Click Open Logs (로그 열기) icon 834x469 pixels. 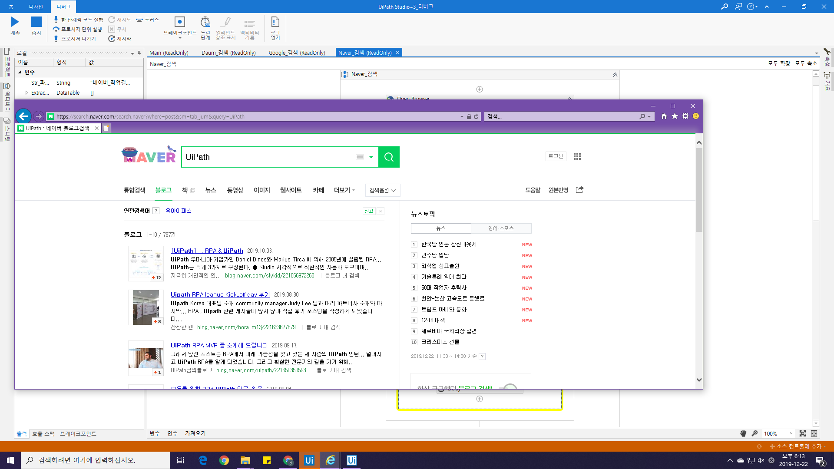(275, 22)
